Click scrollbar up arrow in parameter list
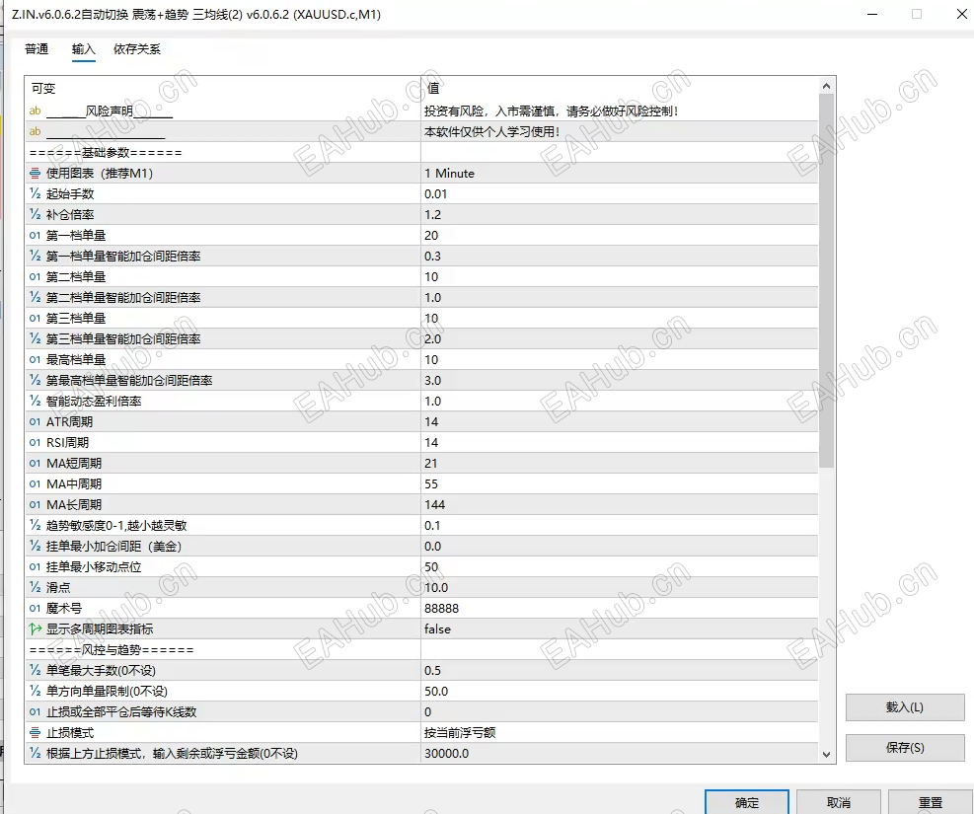This screenshot has height=814, width=974. 826,86
